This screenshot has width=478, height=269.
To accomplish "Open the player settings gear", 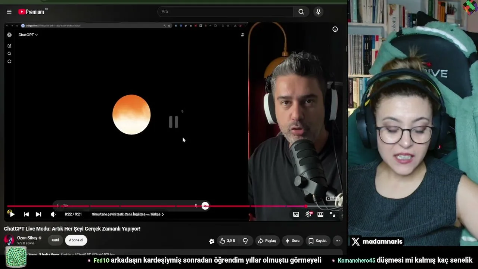I will pos(308,214).
